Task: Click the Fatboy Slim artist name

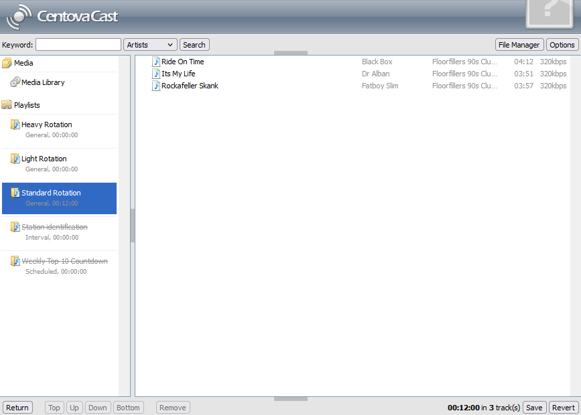Action: pos(380,86)
